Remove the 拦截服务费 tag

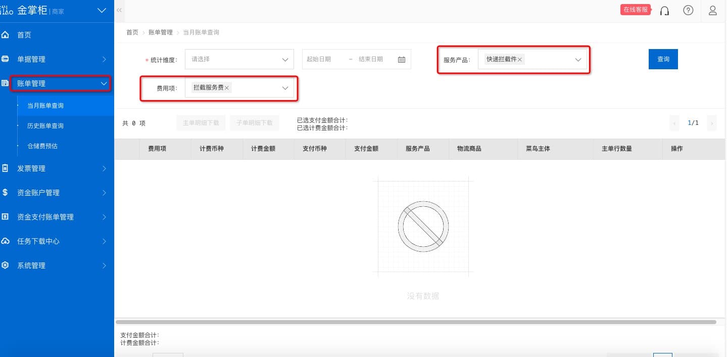[x=227, y=88]
